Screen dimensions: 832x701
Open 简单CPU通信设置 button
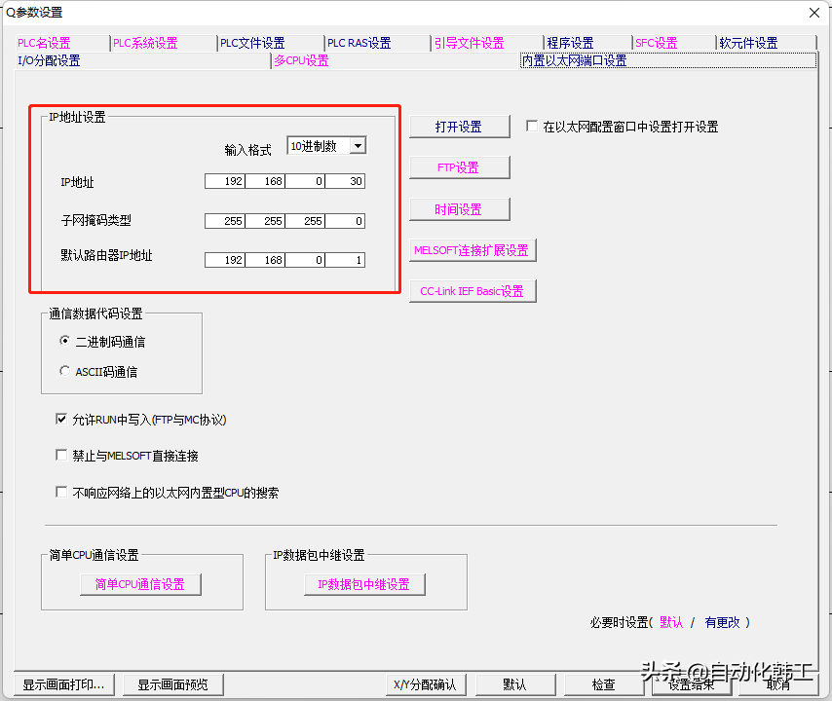click(140, 584)
